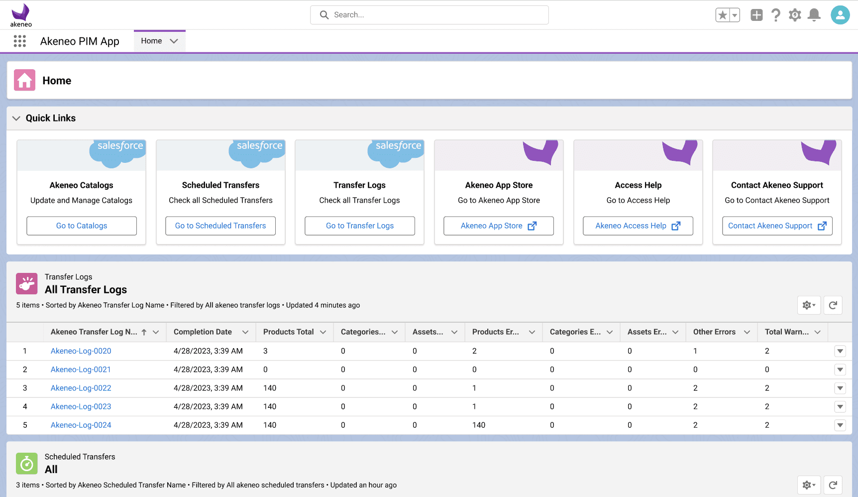Click inside the Search field
The height and width of the screenshot is (497, 858).
[429, 15]
